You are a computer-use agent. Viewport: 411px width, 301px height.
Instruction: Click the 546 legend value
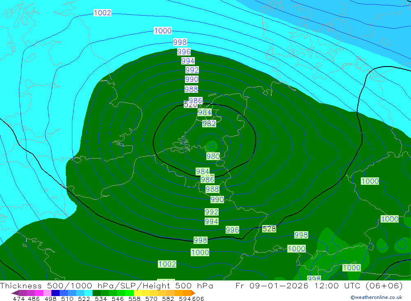point(118,299)
